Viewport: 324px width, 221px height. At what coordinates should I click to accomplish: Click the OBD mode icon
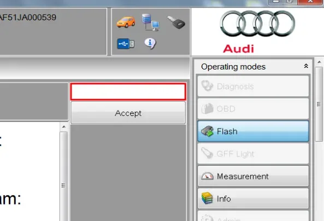pyautogui.click(x=207, y=108)
